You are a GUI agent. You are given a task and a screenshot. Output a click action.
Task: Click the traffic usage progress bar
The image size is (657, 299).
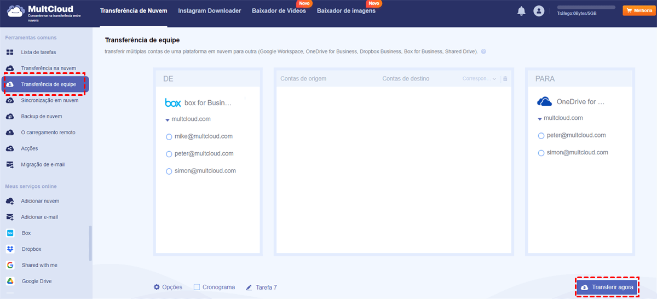coord(586,8)
